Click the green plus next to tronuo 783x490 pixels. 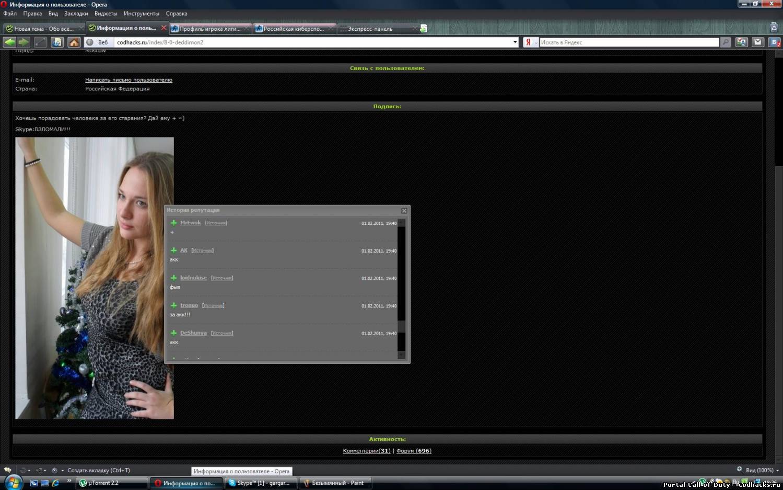click(173, 305)
